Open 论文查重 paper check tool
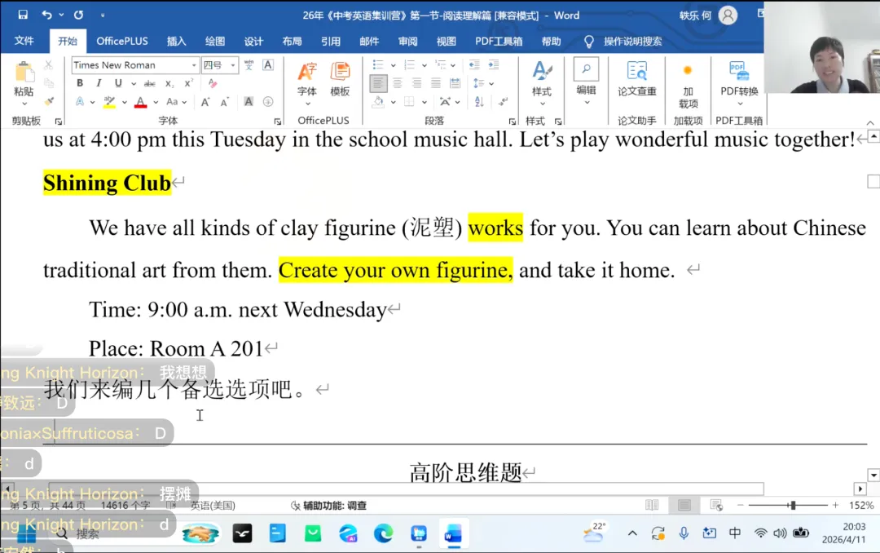Viewport: 880px width, 553px height. click(x=637, y=78)
